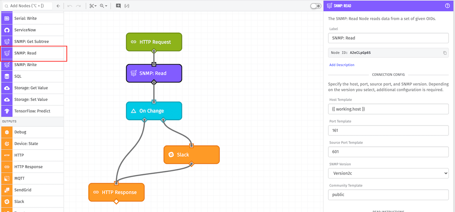Click the SNMP: Read node output connector
Screen dimensions: 455x212
(154, 82)
